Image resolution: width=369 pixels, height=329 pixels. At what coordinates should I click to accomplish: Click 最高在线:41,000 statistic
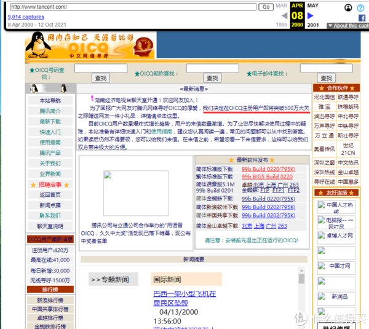click(x=50, y=260)
